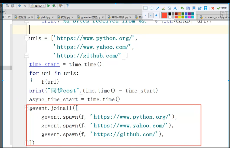The image size is (230, 148).
Task: Switch to the yield.py tab
Action: click(x=45, y=17)
